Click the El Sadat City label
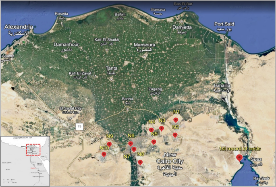Viewport: 276px width, 187px height. click(x=71, y=110)
